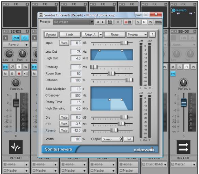This screenshot has width=199, height=174.
Task: Click the double arrow bus icon
Action: pos(183,147)
